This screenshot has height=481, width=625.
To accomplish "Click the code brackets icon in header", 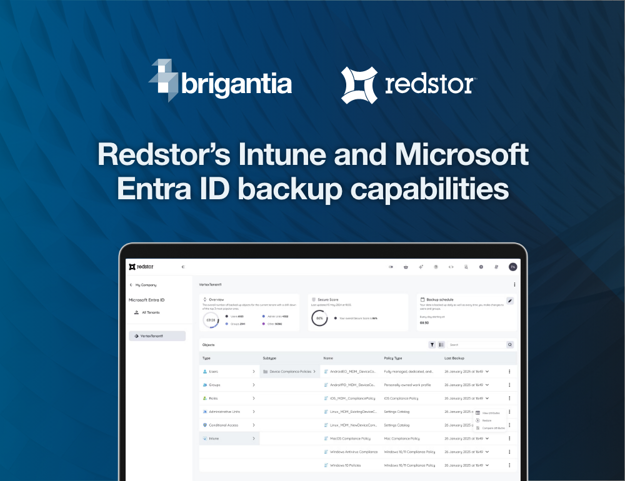I will click(451, 267).
